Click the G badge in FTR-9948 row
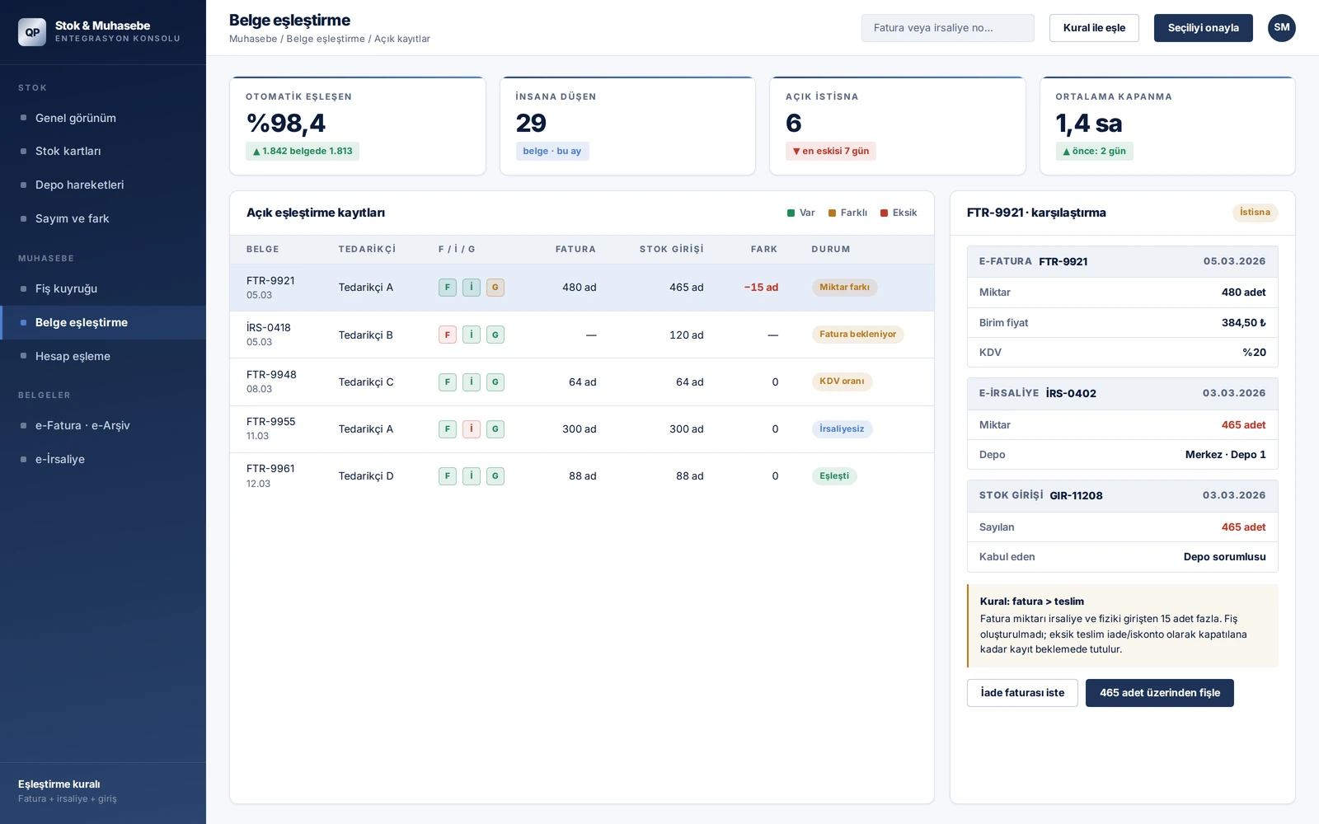The image size is (1319, 824). pyautogui.click(x=495, y=382)
